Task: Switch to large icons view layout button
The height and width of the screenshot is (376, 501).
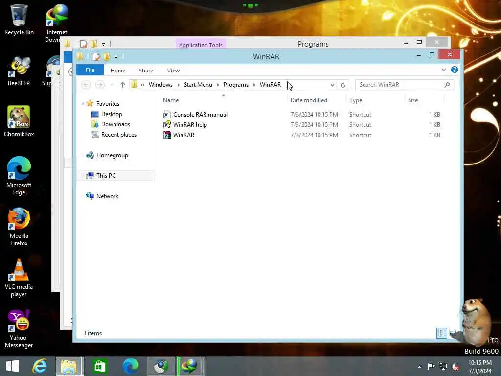Action: click(453, 333)
